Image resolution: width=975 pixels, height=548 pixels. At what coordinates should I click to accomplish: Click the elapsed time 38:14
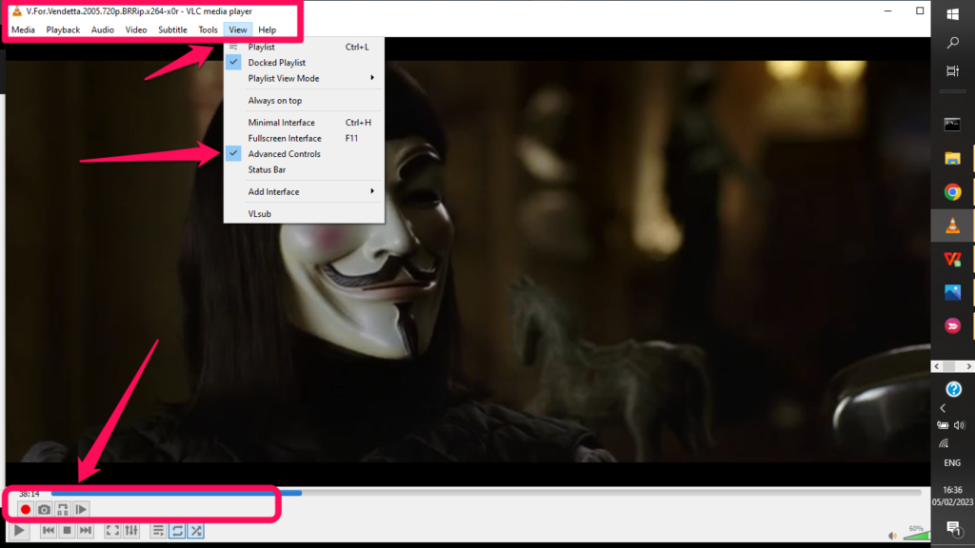tap(30, 494)
